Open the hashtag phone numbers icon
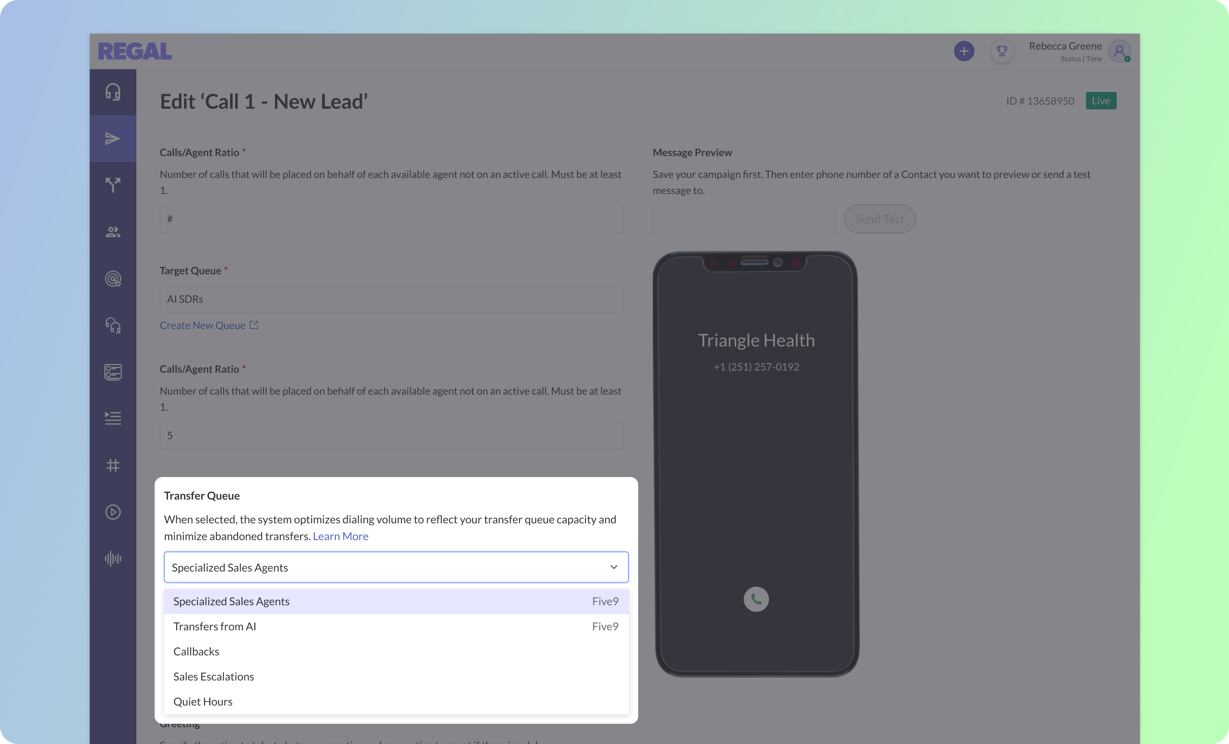This screenshot has height=744, width=1229. tap(113, 465)
